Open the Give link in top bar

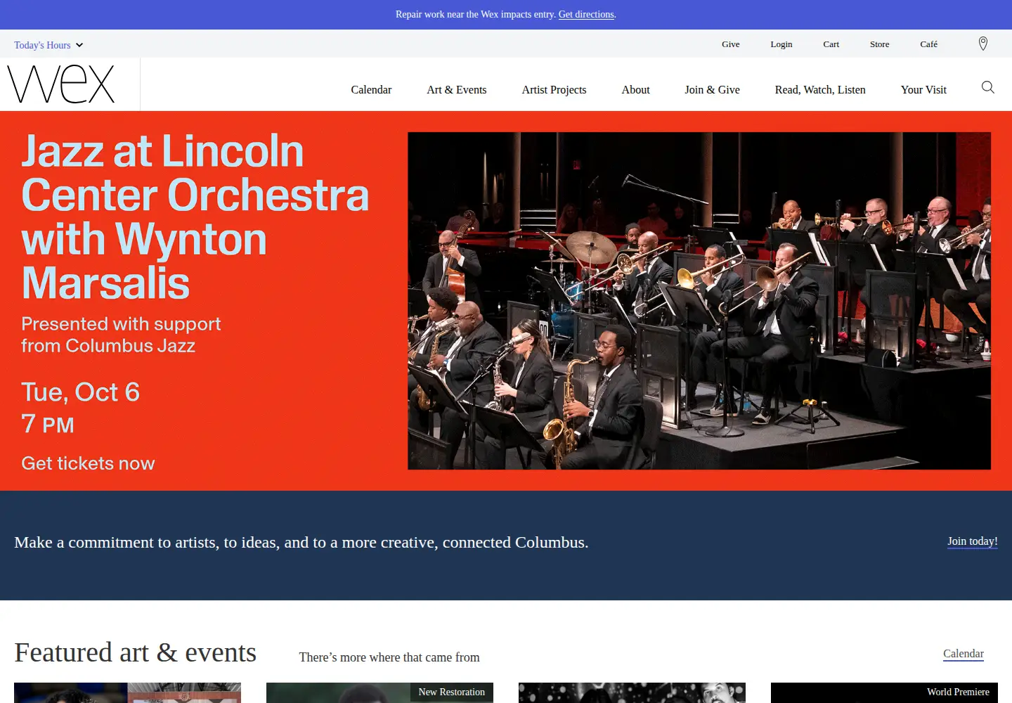pos(730,44)
